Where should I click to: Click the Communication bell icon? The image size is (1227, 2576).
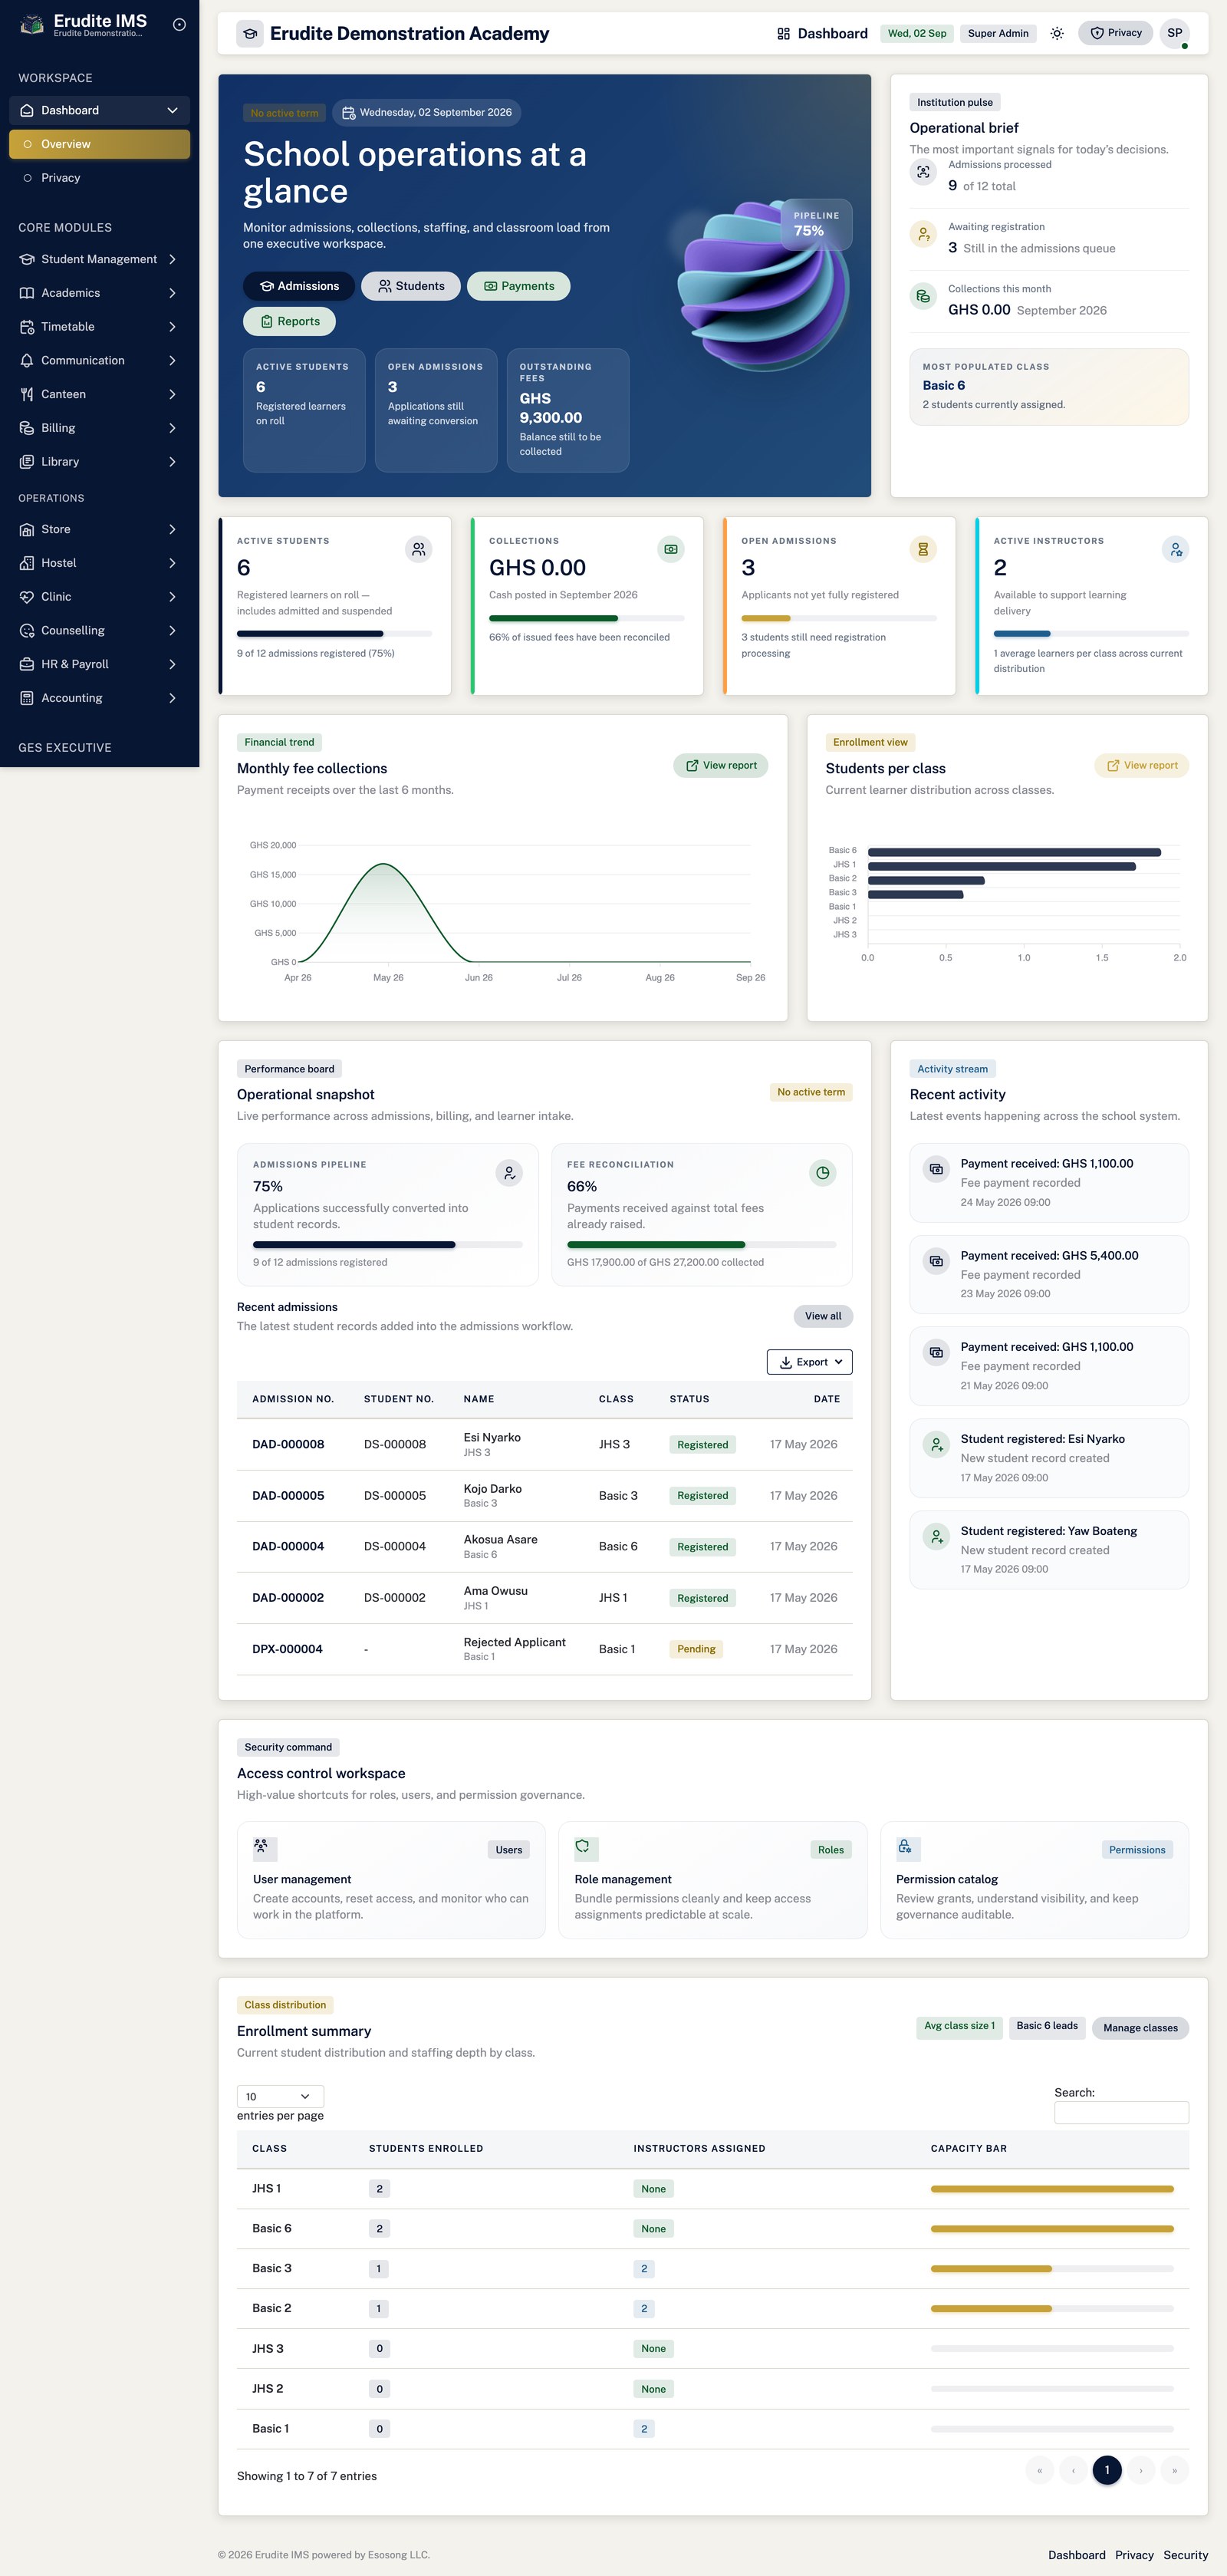pyautogui.click(x=27, y=360)
